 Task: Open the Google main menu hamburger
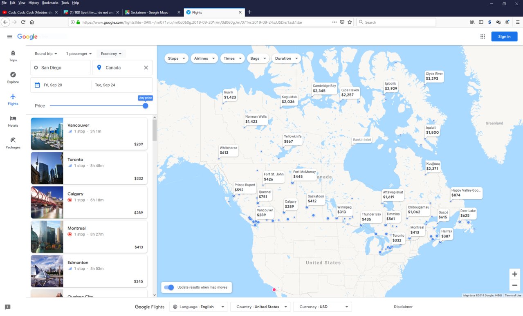[x=10, y=37]
